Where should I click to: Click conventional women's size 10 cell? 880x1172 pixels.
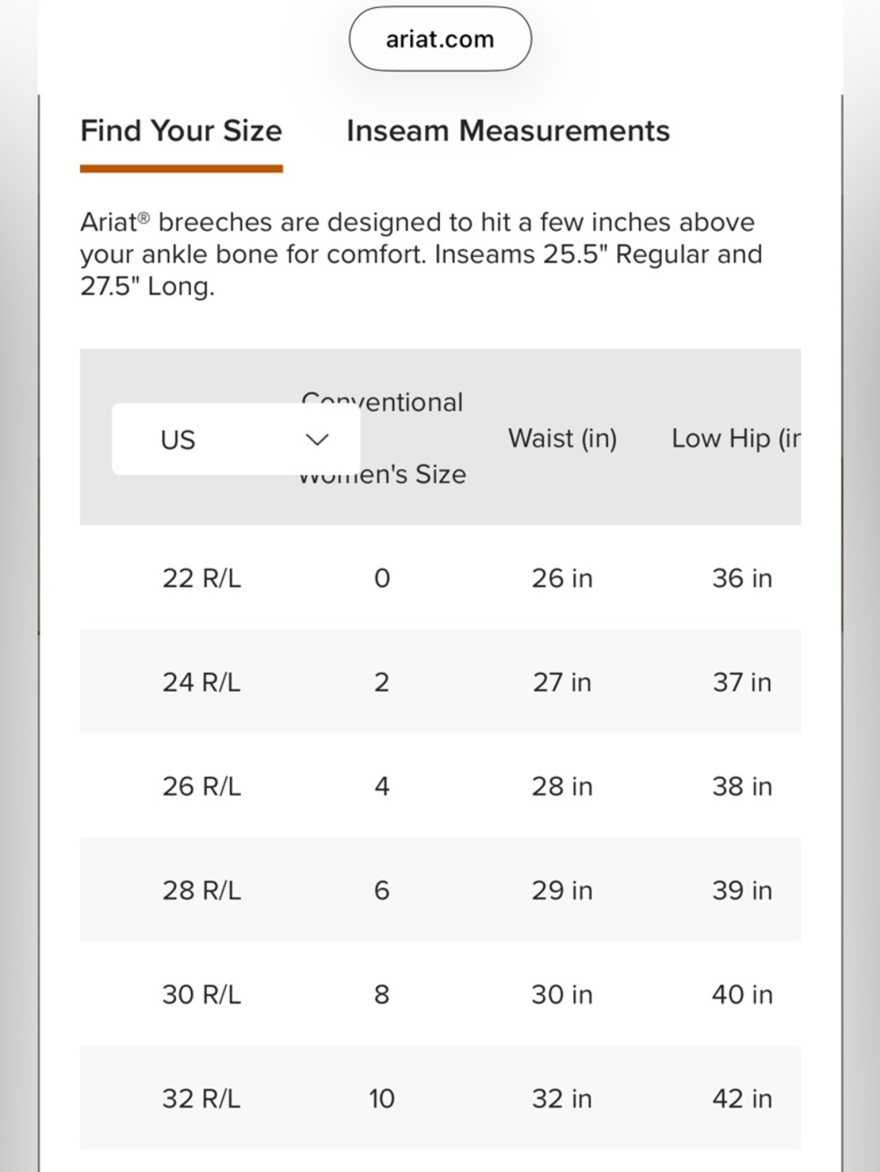[x=382, y=1098]
